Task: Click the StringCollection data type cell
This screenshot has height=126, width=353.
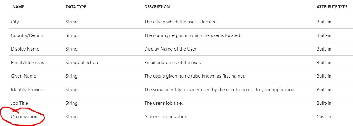Action: point(82,63)
